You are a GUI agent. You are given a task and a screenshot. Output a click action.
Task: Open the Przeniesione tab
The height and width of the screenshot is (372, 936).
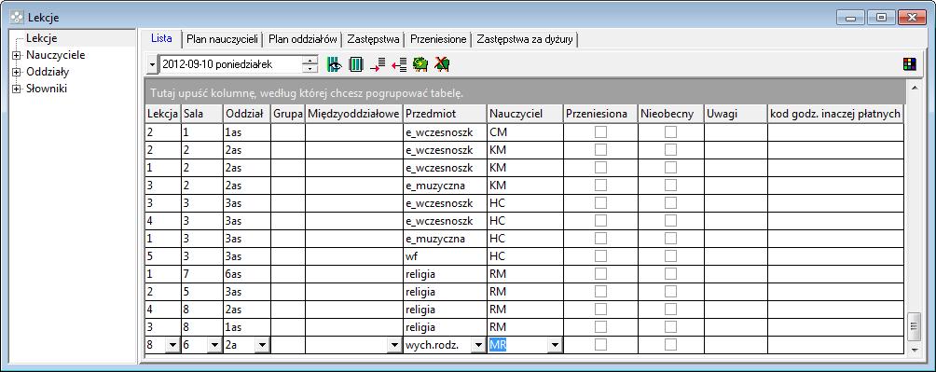pos(438,39)
